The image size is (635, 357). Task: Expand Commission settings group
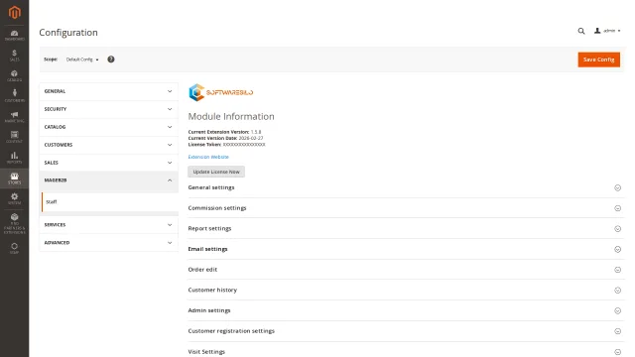pyautogui.click(x=406, y=208)
